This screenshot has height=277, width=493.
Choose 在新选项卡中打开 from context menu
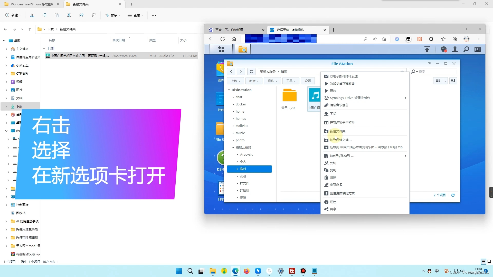[342, 123]
